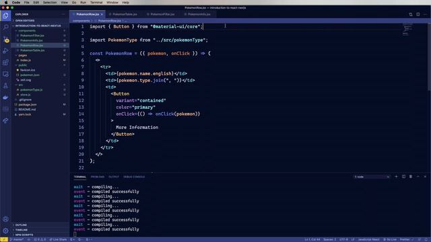Switch to the PokemonInfo.jsx tab

pyautogui.click(x=199, y=14)
